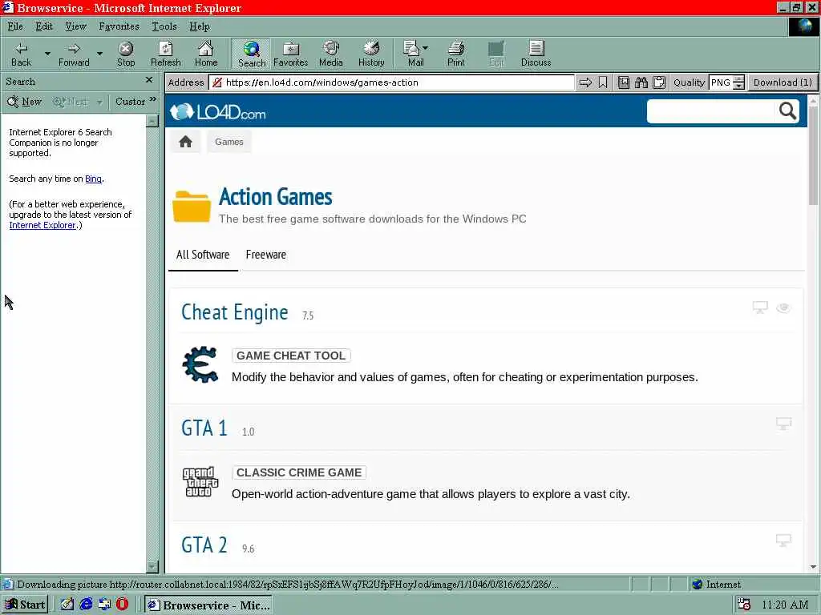Select the Freeware tab
The image size is (821, 615).
tap(266, 255)
